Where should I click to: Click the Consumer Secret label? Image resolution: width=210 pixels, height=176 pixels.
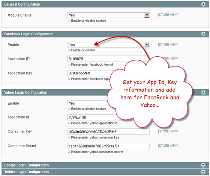22,146
